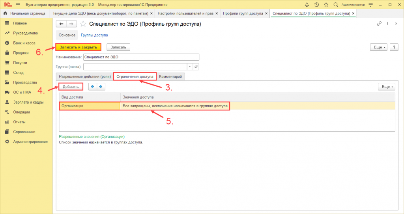Image resolution: width=404 pixels, height=214 pixels.
Task: Copy link to this form
Action: coord(379,23)
